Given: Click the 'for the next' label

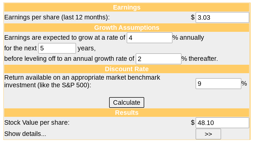Looking at the screenshot, I should pos(21,48).
